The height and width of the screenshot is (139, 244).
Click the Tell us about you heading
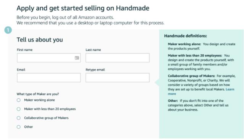click(40, 40)
